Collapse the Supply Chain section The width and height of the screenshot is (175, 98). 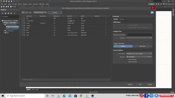click(113, 31)
